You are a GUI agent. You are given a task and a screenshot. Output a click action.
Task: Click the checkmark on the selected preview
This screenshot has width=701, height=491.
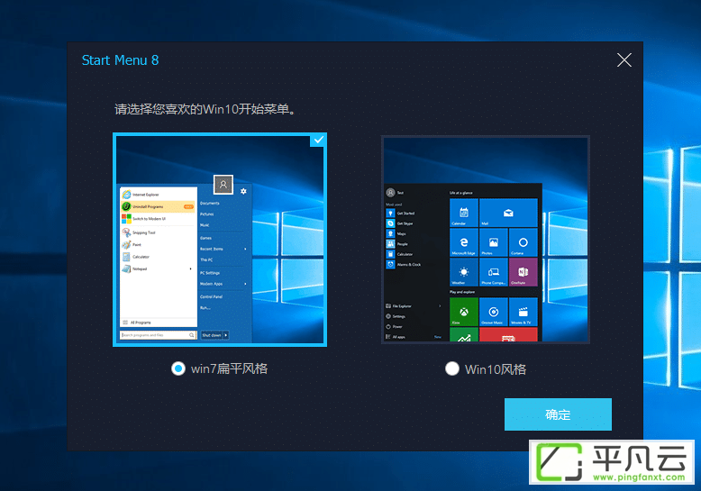pyautogui.click(x=318, y=140)
